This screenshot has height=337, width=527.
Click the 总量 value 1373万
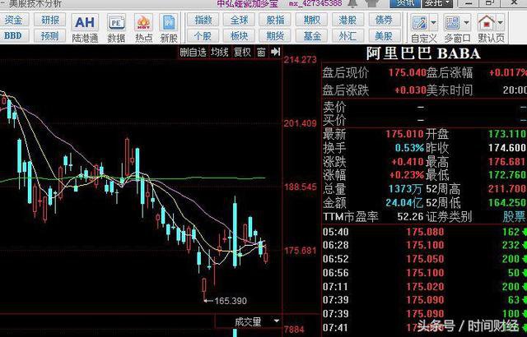pyautogui.click(x=405, y=189)
